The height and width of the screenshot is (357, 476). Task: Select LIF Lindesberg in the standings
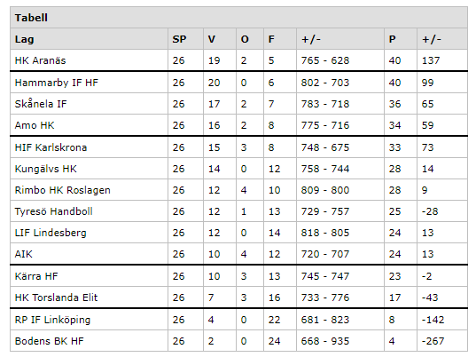point(51,233)
